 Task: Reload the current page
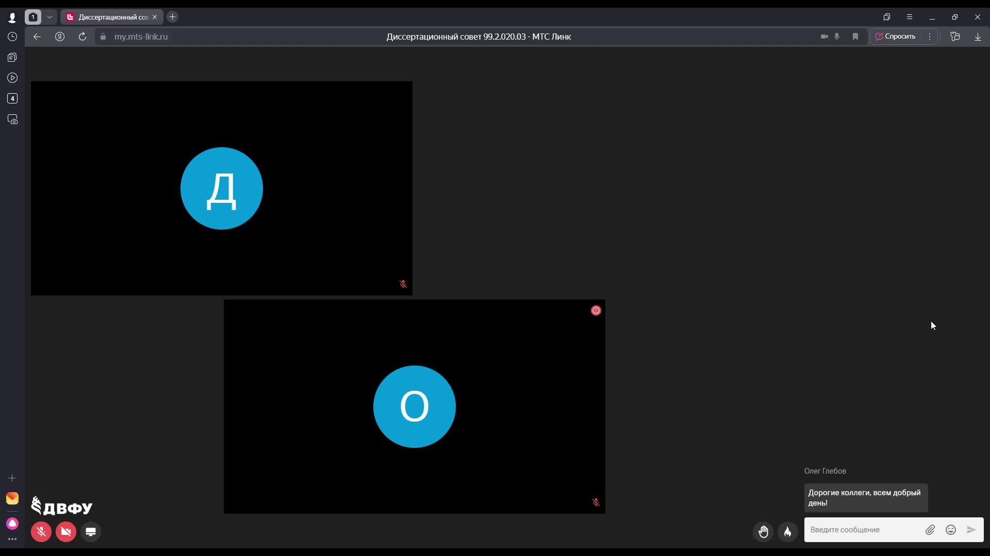pos(82,37)
